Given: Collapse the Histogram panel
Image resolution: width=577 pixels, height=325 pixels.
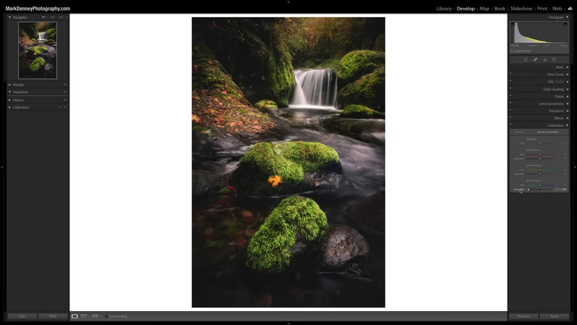Looking at the screenshot, I should point(567,17).
